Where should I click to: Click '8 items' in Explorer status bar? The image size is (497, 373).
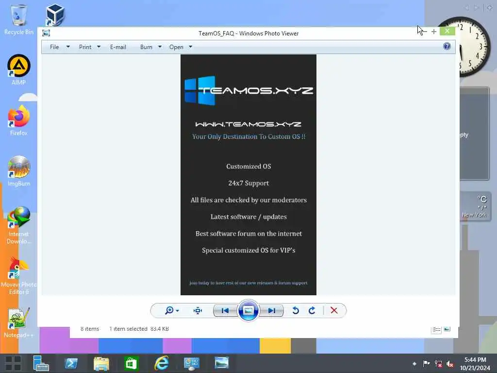[x=90, y=329]
